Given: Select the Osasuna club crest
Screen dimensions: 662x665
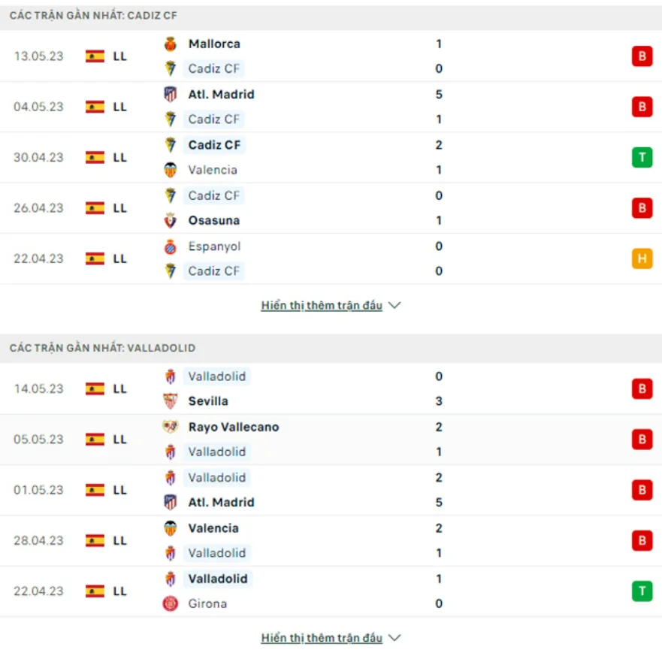Looking at the screenshot, I should coord(169,220).
